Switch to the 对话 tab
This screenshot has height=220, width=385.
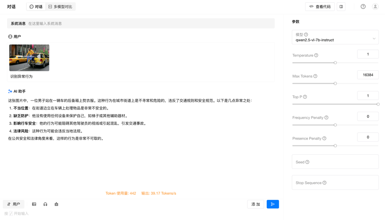click(x=36, y=7)
